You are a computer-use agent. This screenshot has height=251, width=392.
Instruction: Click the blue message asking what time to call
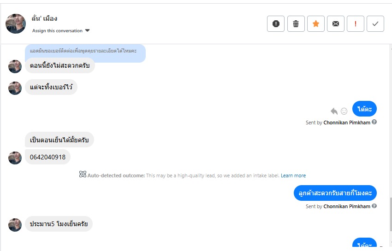(335, 193)
